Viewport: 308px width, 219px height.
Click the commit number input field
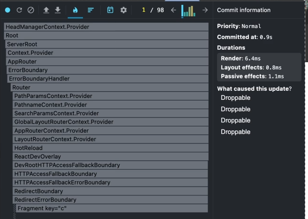pos(144,10)
